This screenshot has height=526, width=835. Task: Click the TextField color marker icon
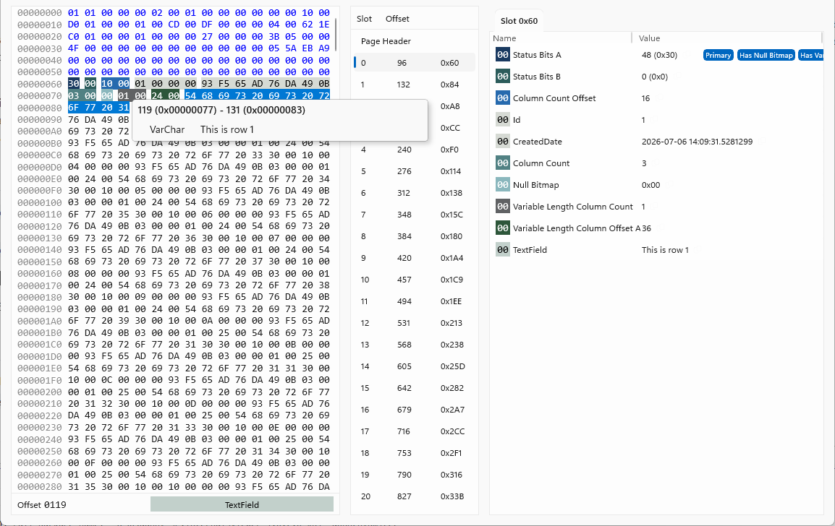pos(503,250)
